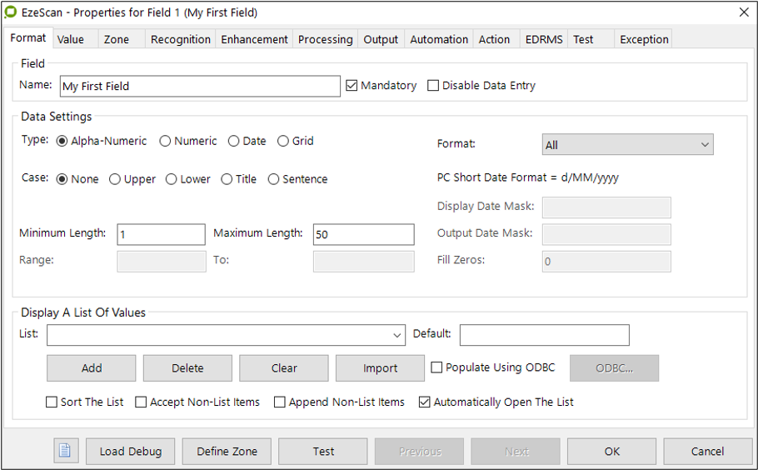Close the Properties dialog window

click(x=743, y=12)
